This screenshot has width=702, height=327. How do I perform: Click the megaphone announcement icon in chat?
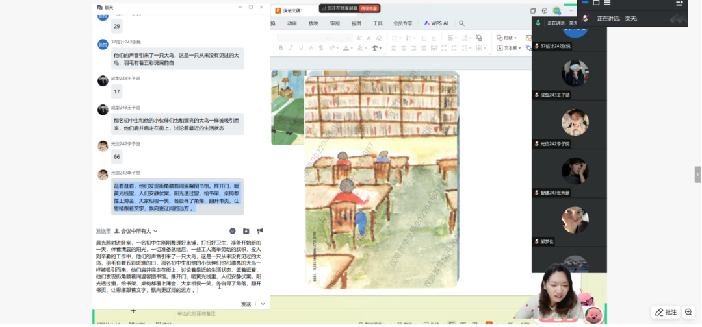[x=259, y=231]
